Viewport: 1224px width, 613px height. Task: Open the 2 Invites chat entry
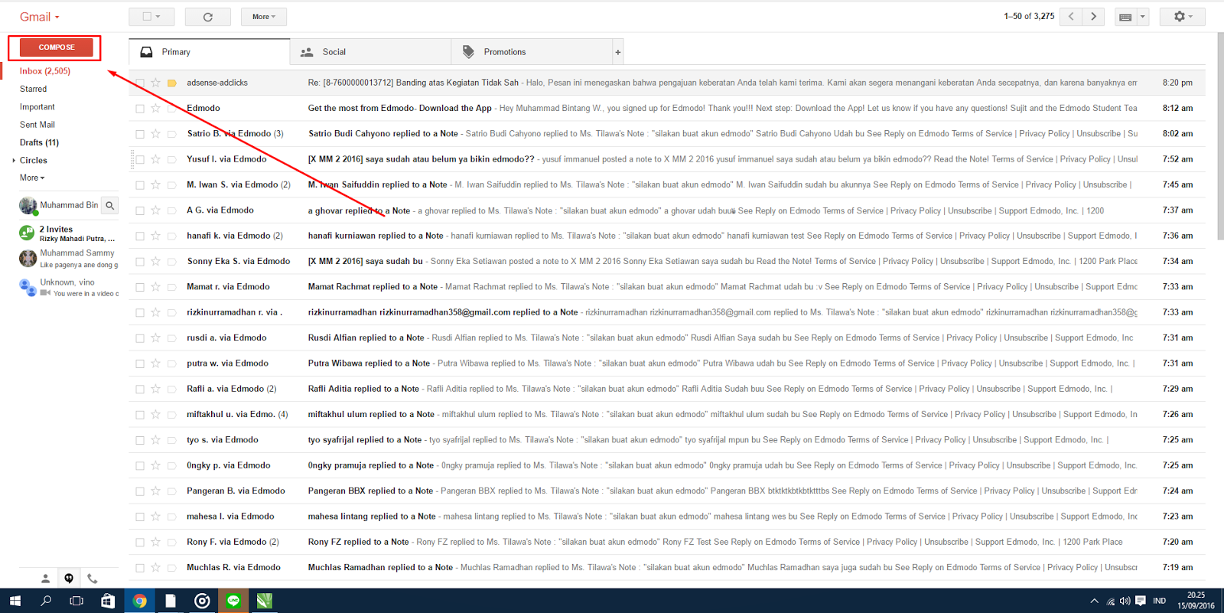69,233
